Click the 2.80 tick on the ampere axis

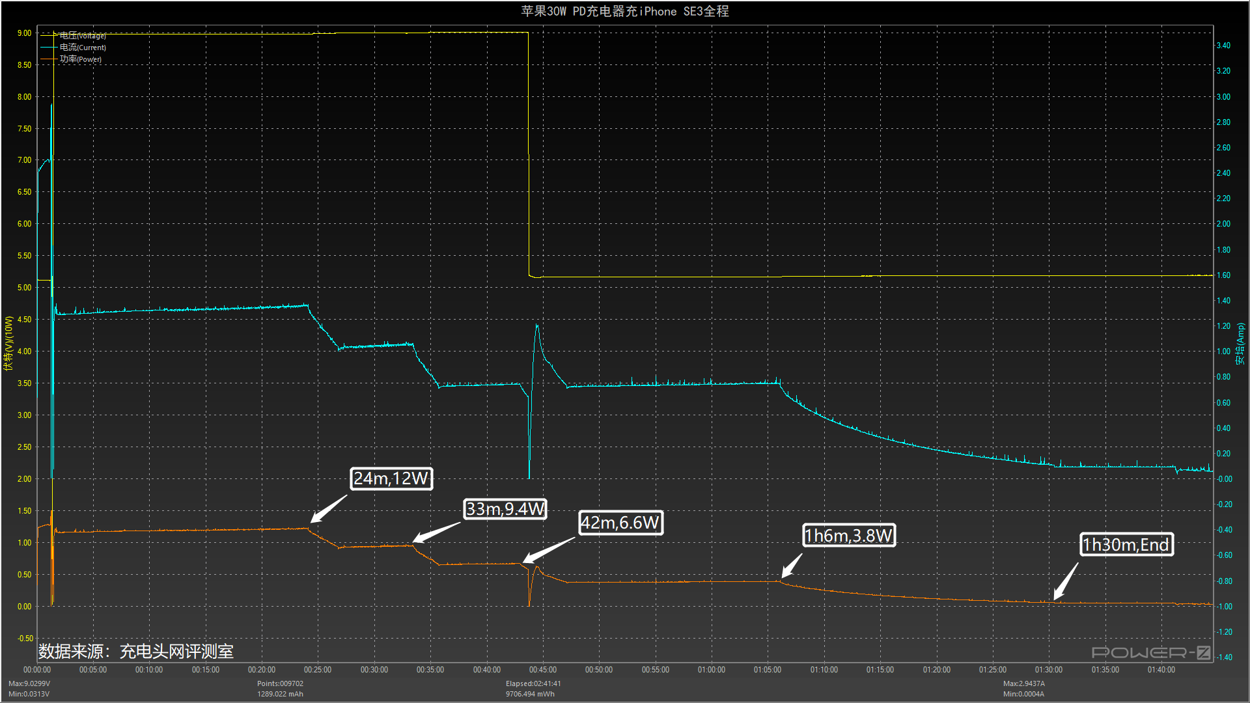(x=1223, y=122)
